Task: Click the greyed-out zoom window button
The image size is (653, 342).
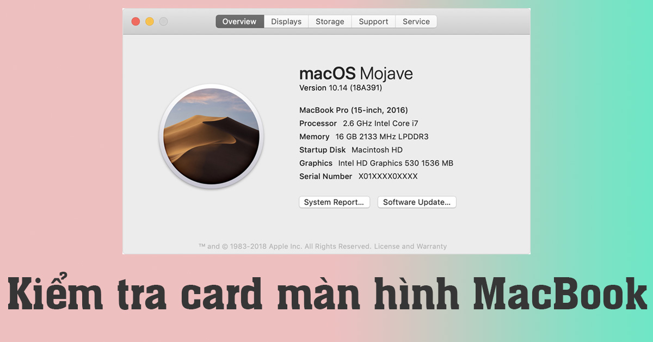Action: (x=163, y=22)
